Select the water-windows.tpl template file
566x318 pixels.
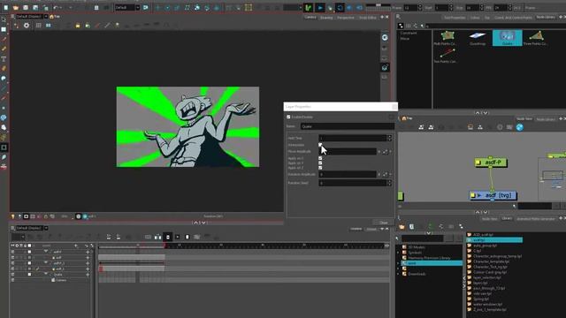pos(487,304)
